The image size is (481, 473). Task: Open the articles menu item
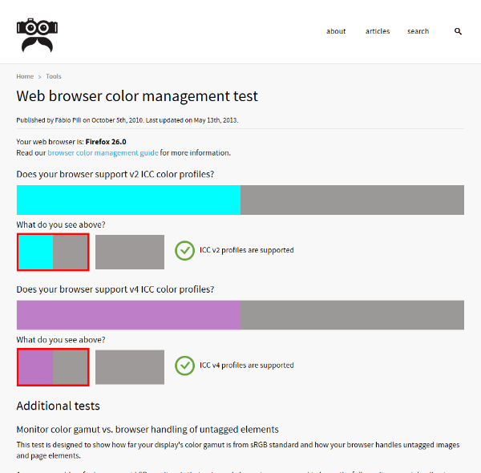378,31
